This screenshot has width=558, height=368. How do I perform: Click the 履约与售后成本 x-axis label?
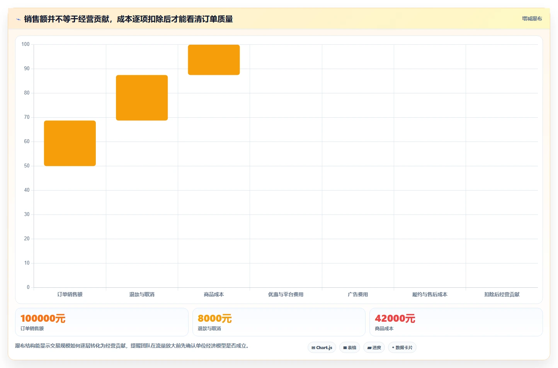[x=430, y=294]
